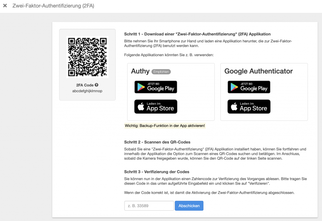Click the QR code image
Screen dimensions: 322x221
coord(87,57)
